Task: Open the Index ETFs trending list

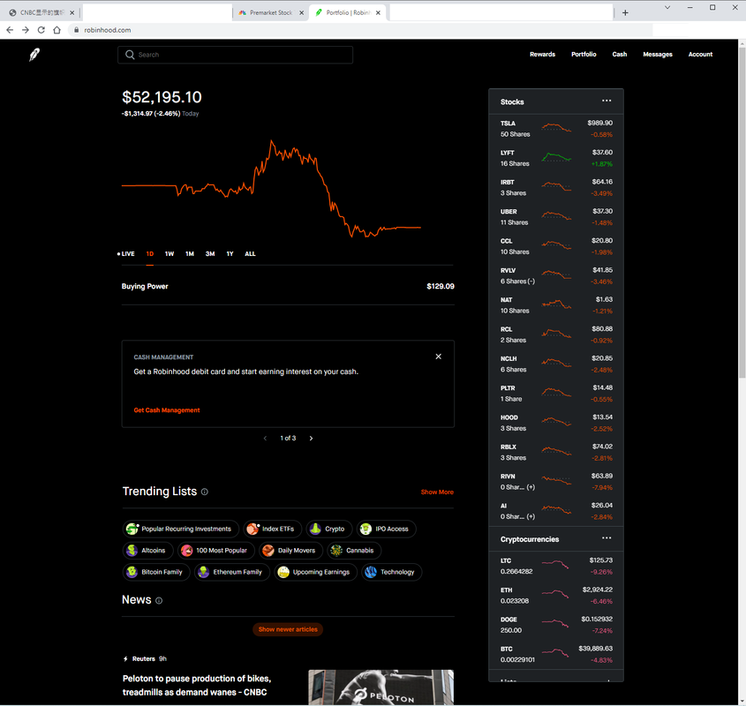Action: coord(273,529)
